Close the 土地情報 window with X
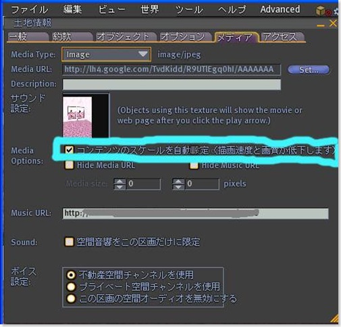The image size is (341, 327). (333, 23)
